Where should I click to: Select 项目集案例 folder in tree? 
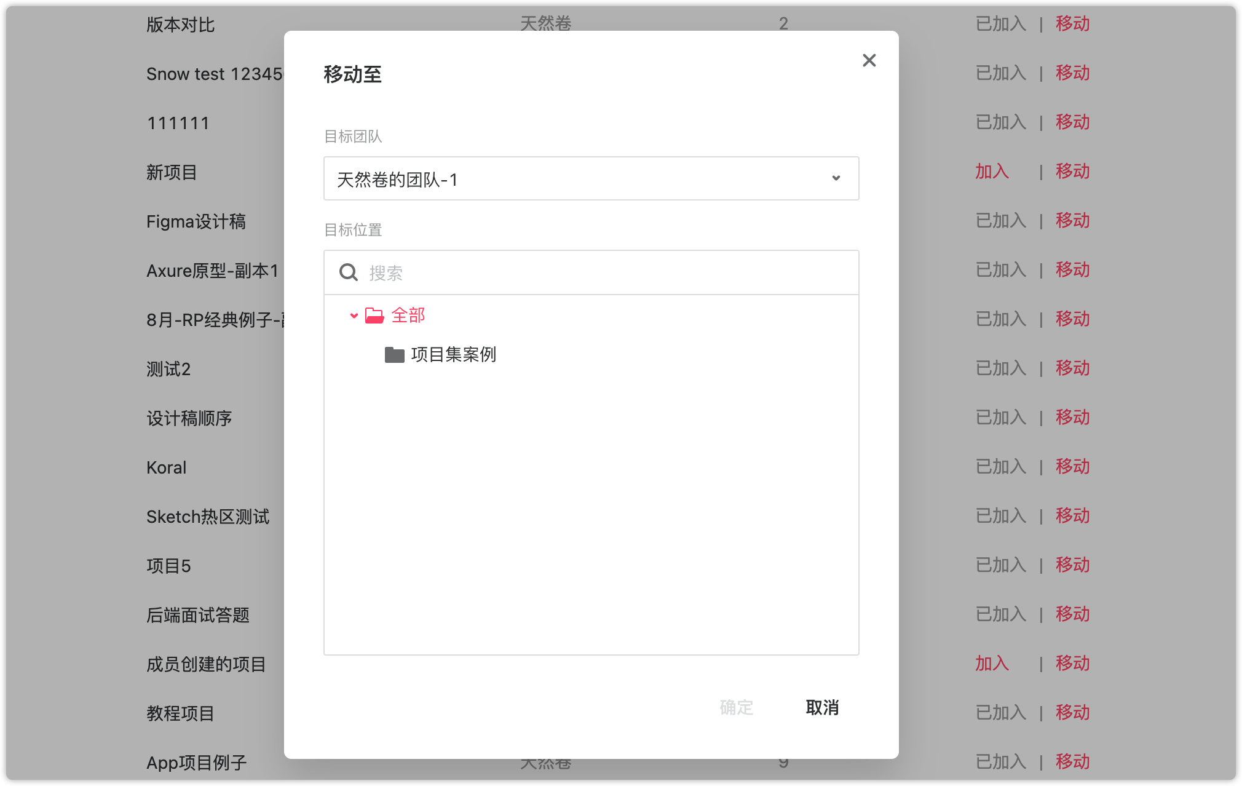tap(453, 355)
